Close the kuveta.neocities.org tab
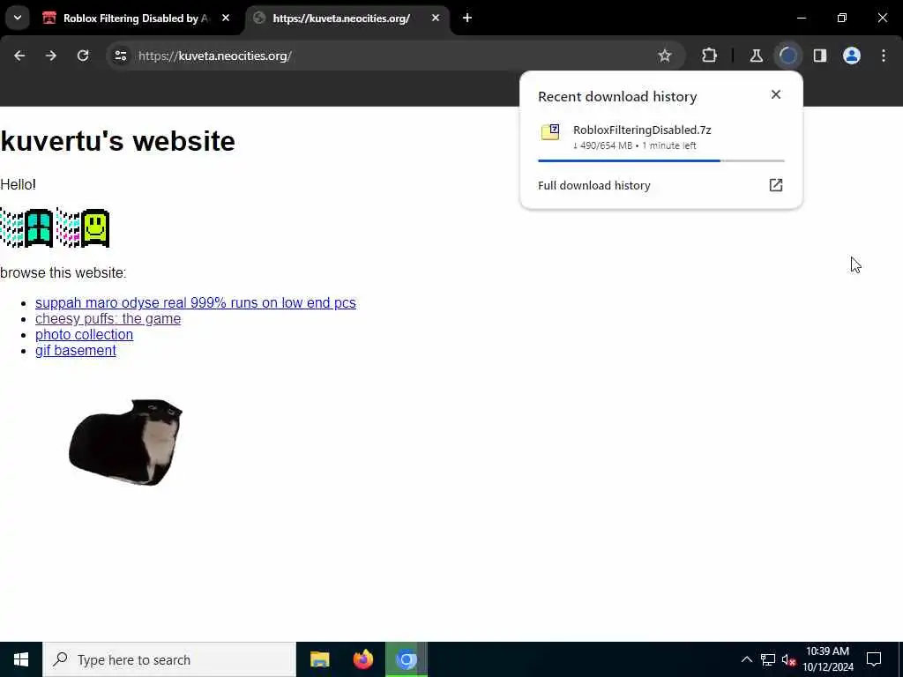903x677 pixels. pos(436,19)
